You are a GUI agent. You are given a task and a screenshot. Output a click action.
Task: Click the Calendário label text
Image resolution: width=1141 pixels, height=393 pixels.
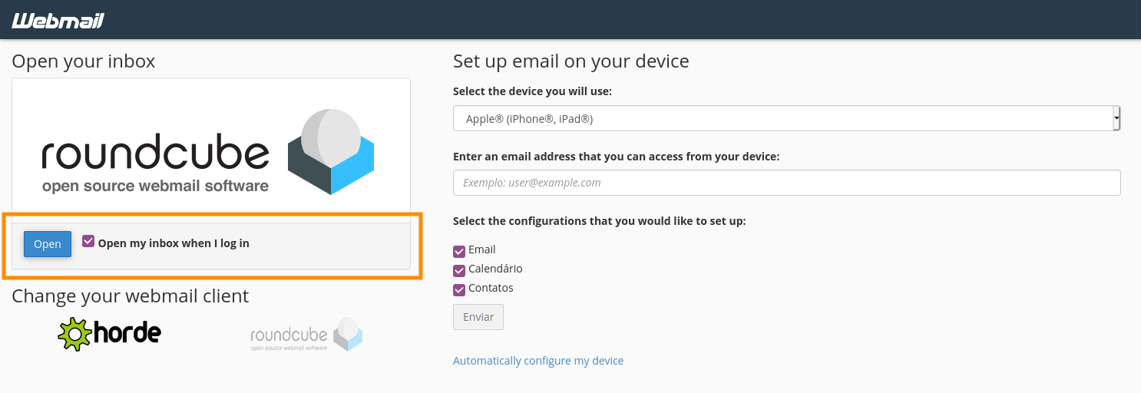coord(495,269)
